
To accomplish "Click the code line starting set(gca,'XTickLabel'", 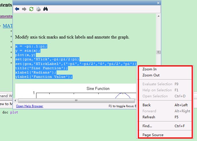I will point(76,64).
